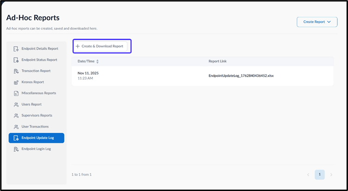348x191 pixels.
Task: Click the Nov 11, 2025 date cell
Action: (x=88, y=73)
